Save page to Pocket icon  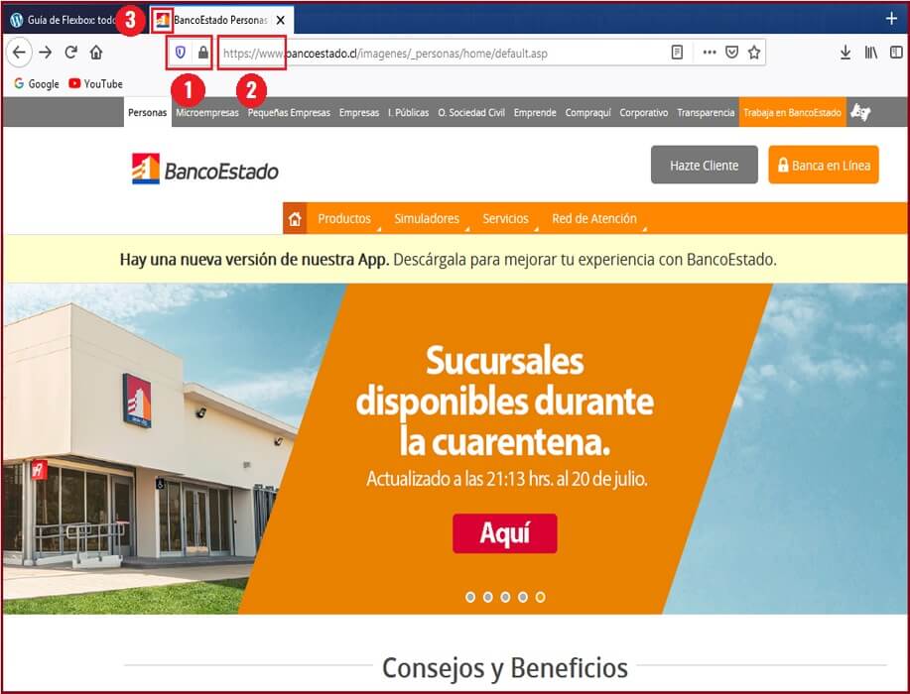tap(731, 53)
